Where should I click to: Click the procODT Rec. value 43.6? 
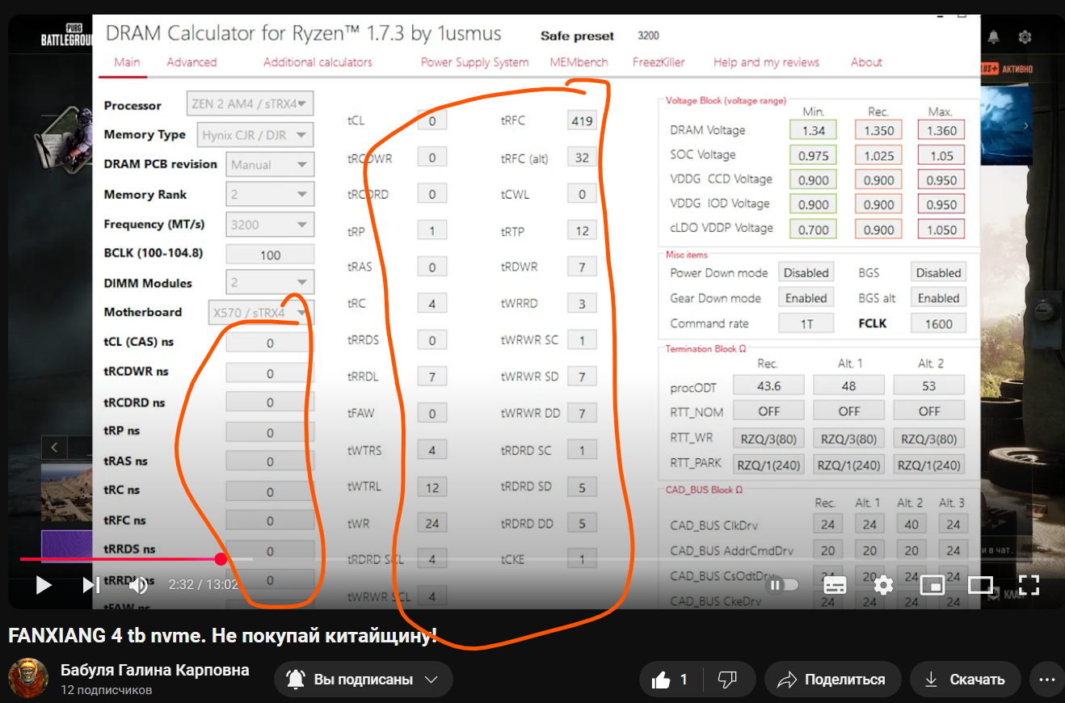coord(768,386)
